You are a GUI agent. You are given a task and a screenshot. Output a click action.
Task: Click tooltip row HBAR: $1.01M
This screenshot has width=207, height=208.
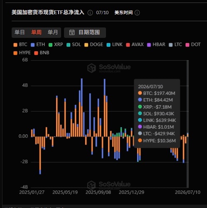[156, 127]
